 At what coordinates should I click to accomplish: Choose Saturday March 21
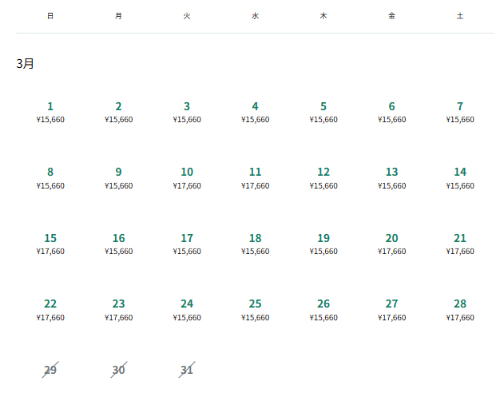click(460, 244)
